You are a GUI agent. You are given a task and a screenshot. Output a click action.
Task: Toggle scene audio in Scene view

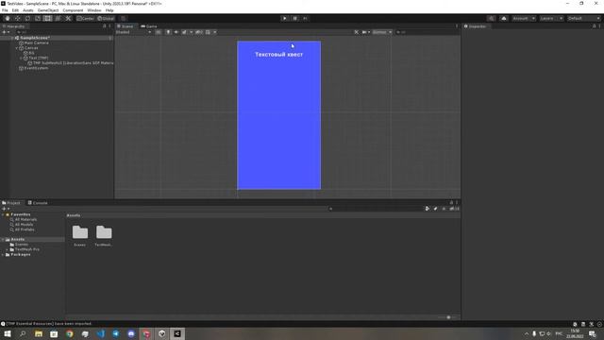176,32
